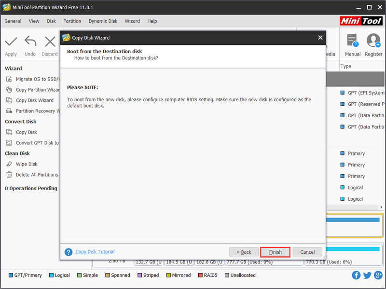Close the Copy Disk Wizard dialog
The width and height of the screenshot is (386, 289).
320,38
